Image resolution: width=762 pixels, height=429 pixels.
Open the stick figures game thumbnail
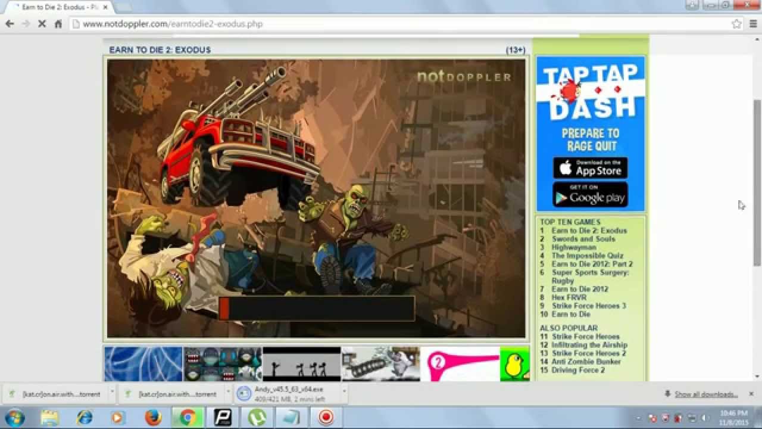pos(302,364)
